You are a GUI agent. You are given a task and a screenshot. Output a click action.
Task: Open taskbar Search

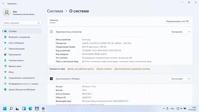(11, 109)
